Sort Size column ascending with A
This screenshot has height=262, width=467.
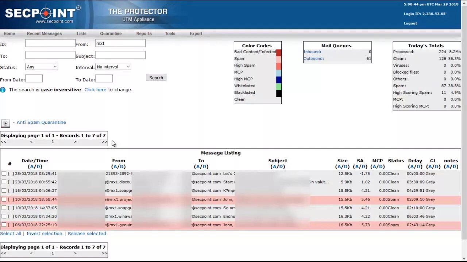[339, 167]
